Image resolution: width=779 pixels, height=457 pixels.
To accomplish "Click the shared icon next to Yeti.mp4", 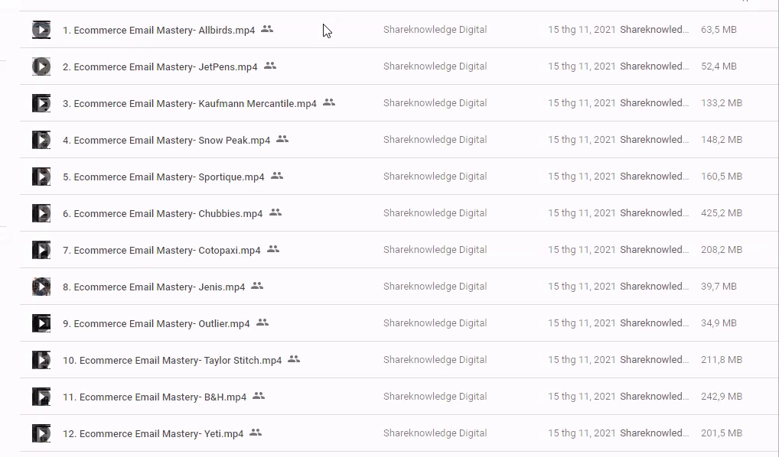I will (x=256, y=433).
